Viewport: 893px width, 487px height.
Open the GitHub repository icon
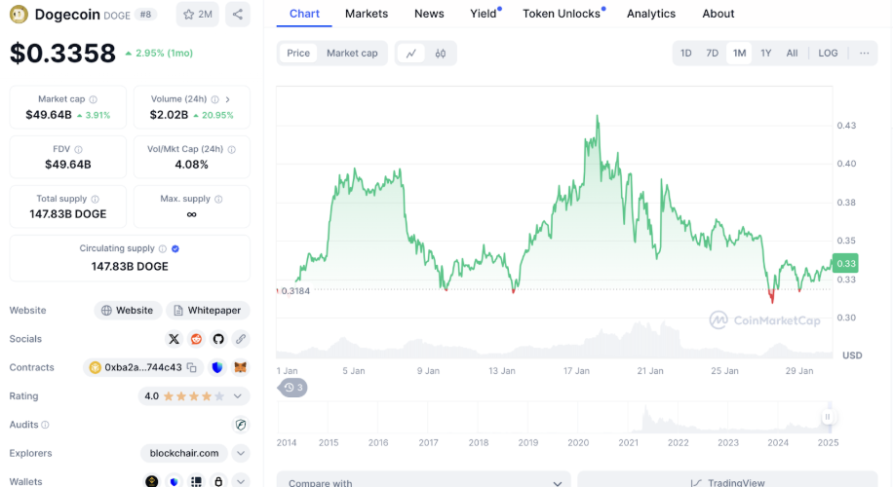(218, 339)
